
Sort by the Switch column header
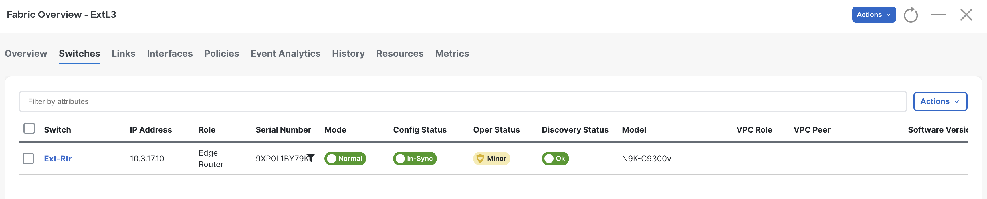pyautogui.click(x=58, y=130)
